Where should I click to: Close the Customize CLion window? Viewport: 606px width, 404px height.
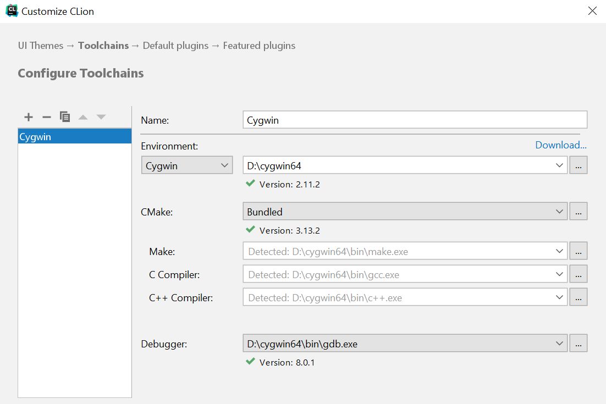pyautogui.click(x=592, y=11)
